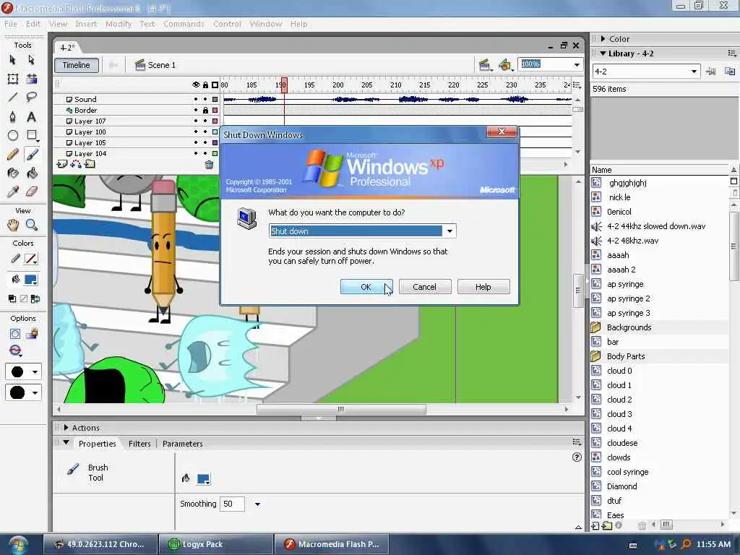Click OK in Shut Down Windows dialog
The image size is (740, 555).
(x=366, y=287)
